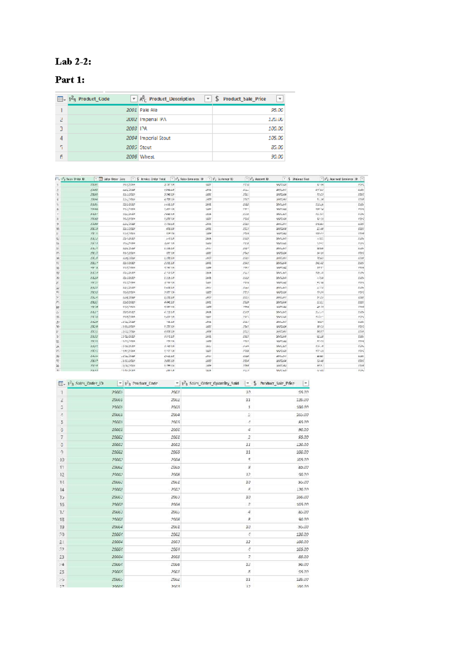Click code 2006 in the Wheat row
Screen dimensions: 457x646
[102, 157]
